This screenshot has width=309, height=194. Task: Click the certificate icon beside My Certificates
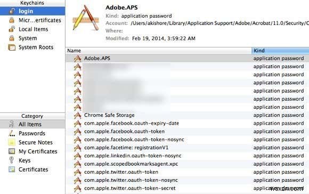click(x=12, y=151)
